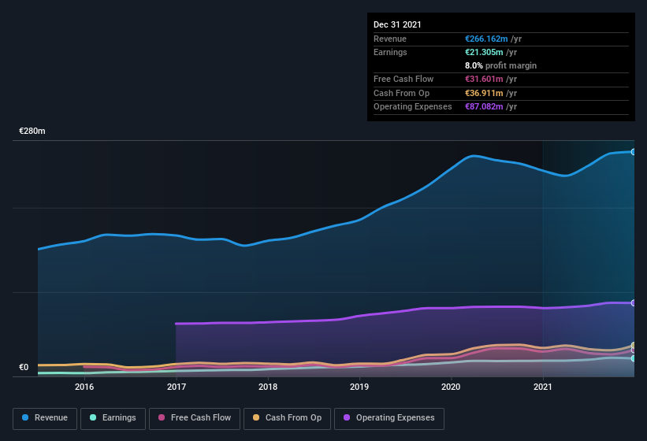The height and width of the screenshot is (441, 647).
Task: Click the Operating Expenses label in tooltip
Action: tap(413, 107)
